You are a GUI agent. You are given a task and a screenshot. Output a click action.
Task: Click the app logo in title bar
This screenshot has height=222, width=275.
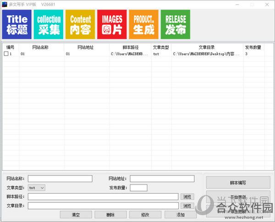pyautogui.click(x=5, y=5)
